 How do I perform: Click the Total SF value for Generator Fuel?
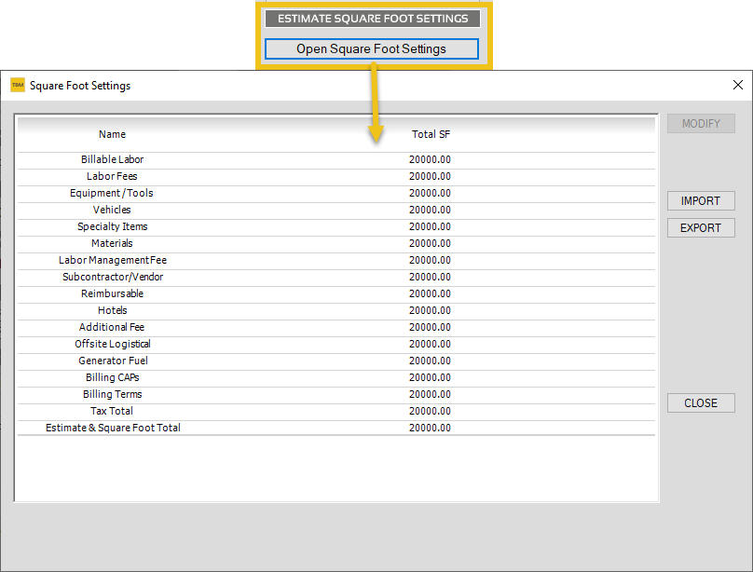pos(430,361)
